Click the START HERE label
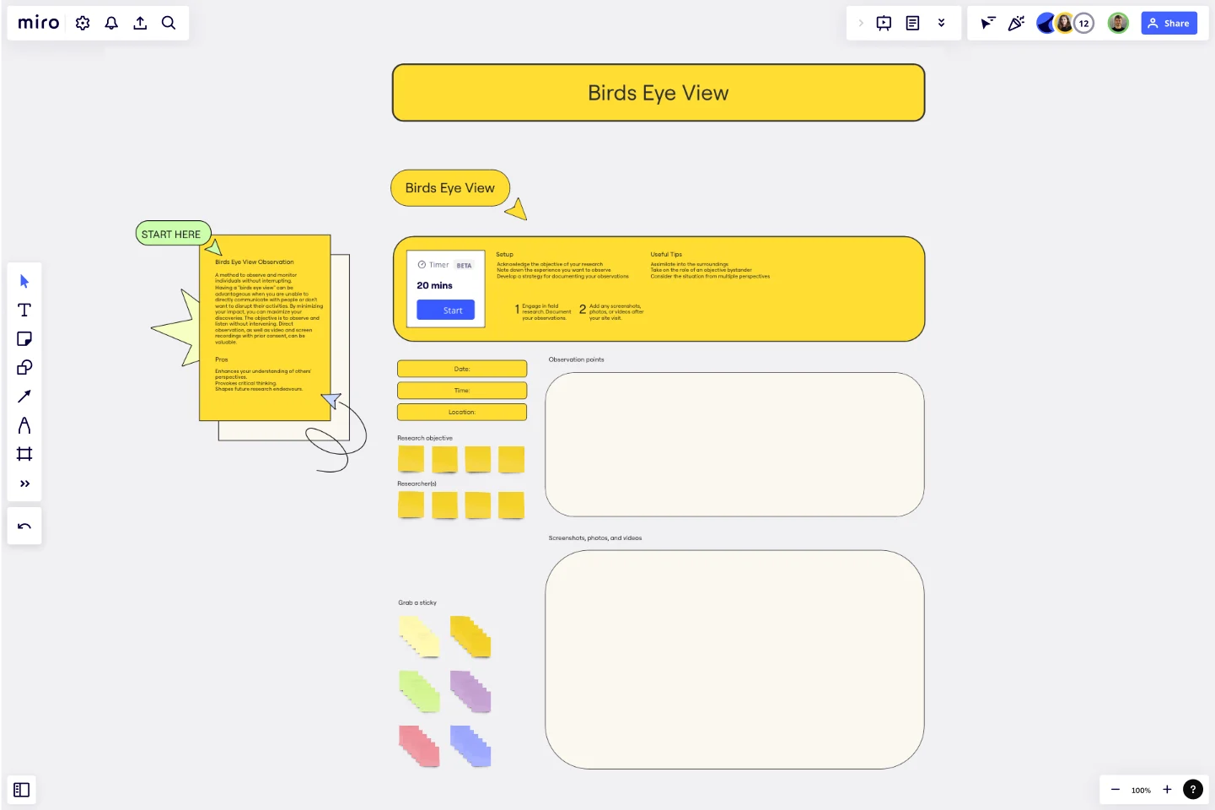Screen dimensions: 1215x810 pyautogui.click(x=172, y=234)
